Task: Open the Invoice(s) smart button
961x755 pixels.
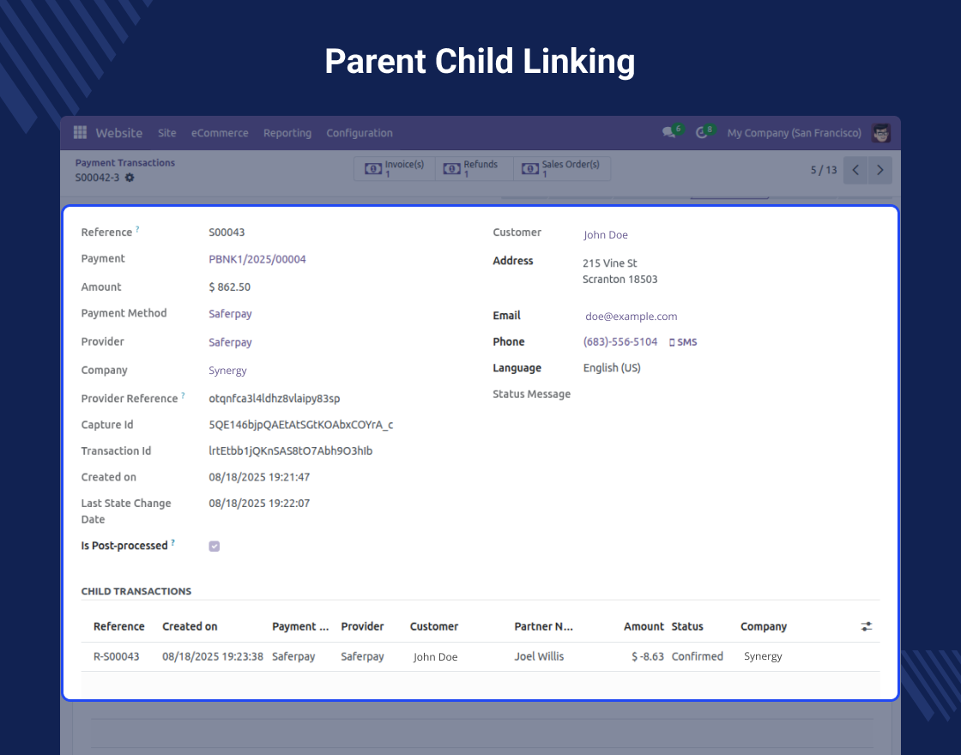Action: pyautogui.click(x=395, y=168)
